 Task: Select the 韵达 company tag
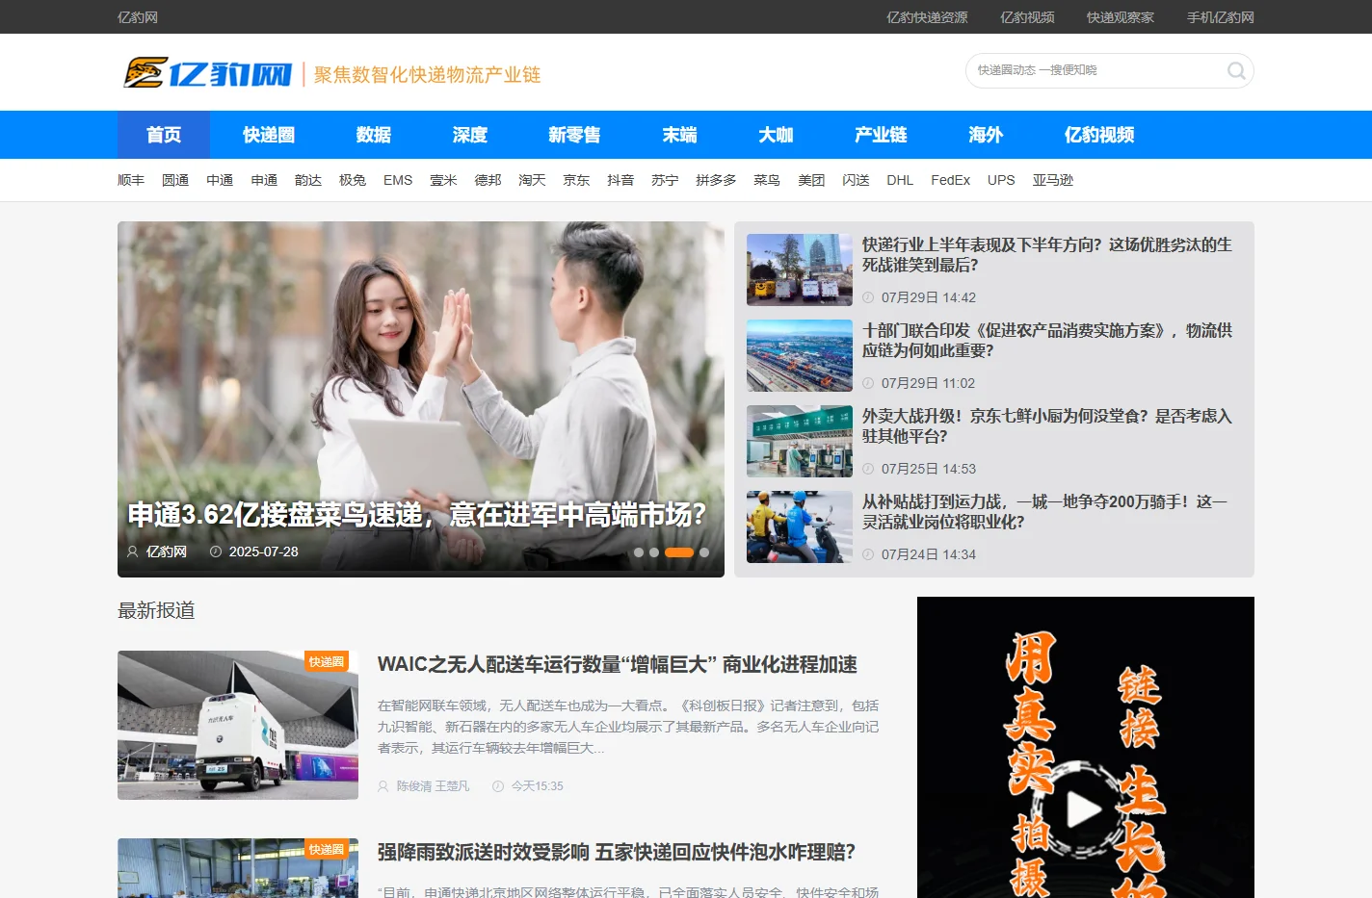[x=308, y=180]
